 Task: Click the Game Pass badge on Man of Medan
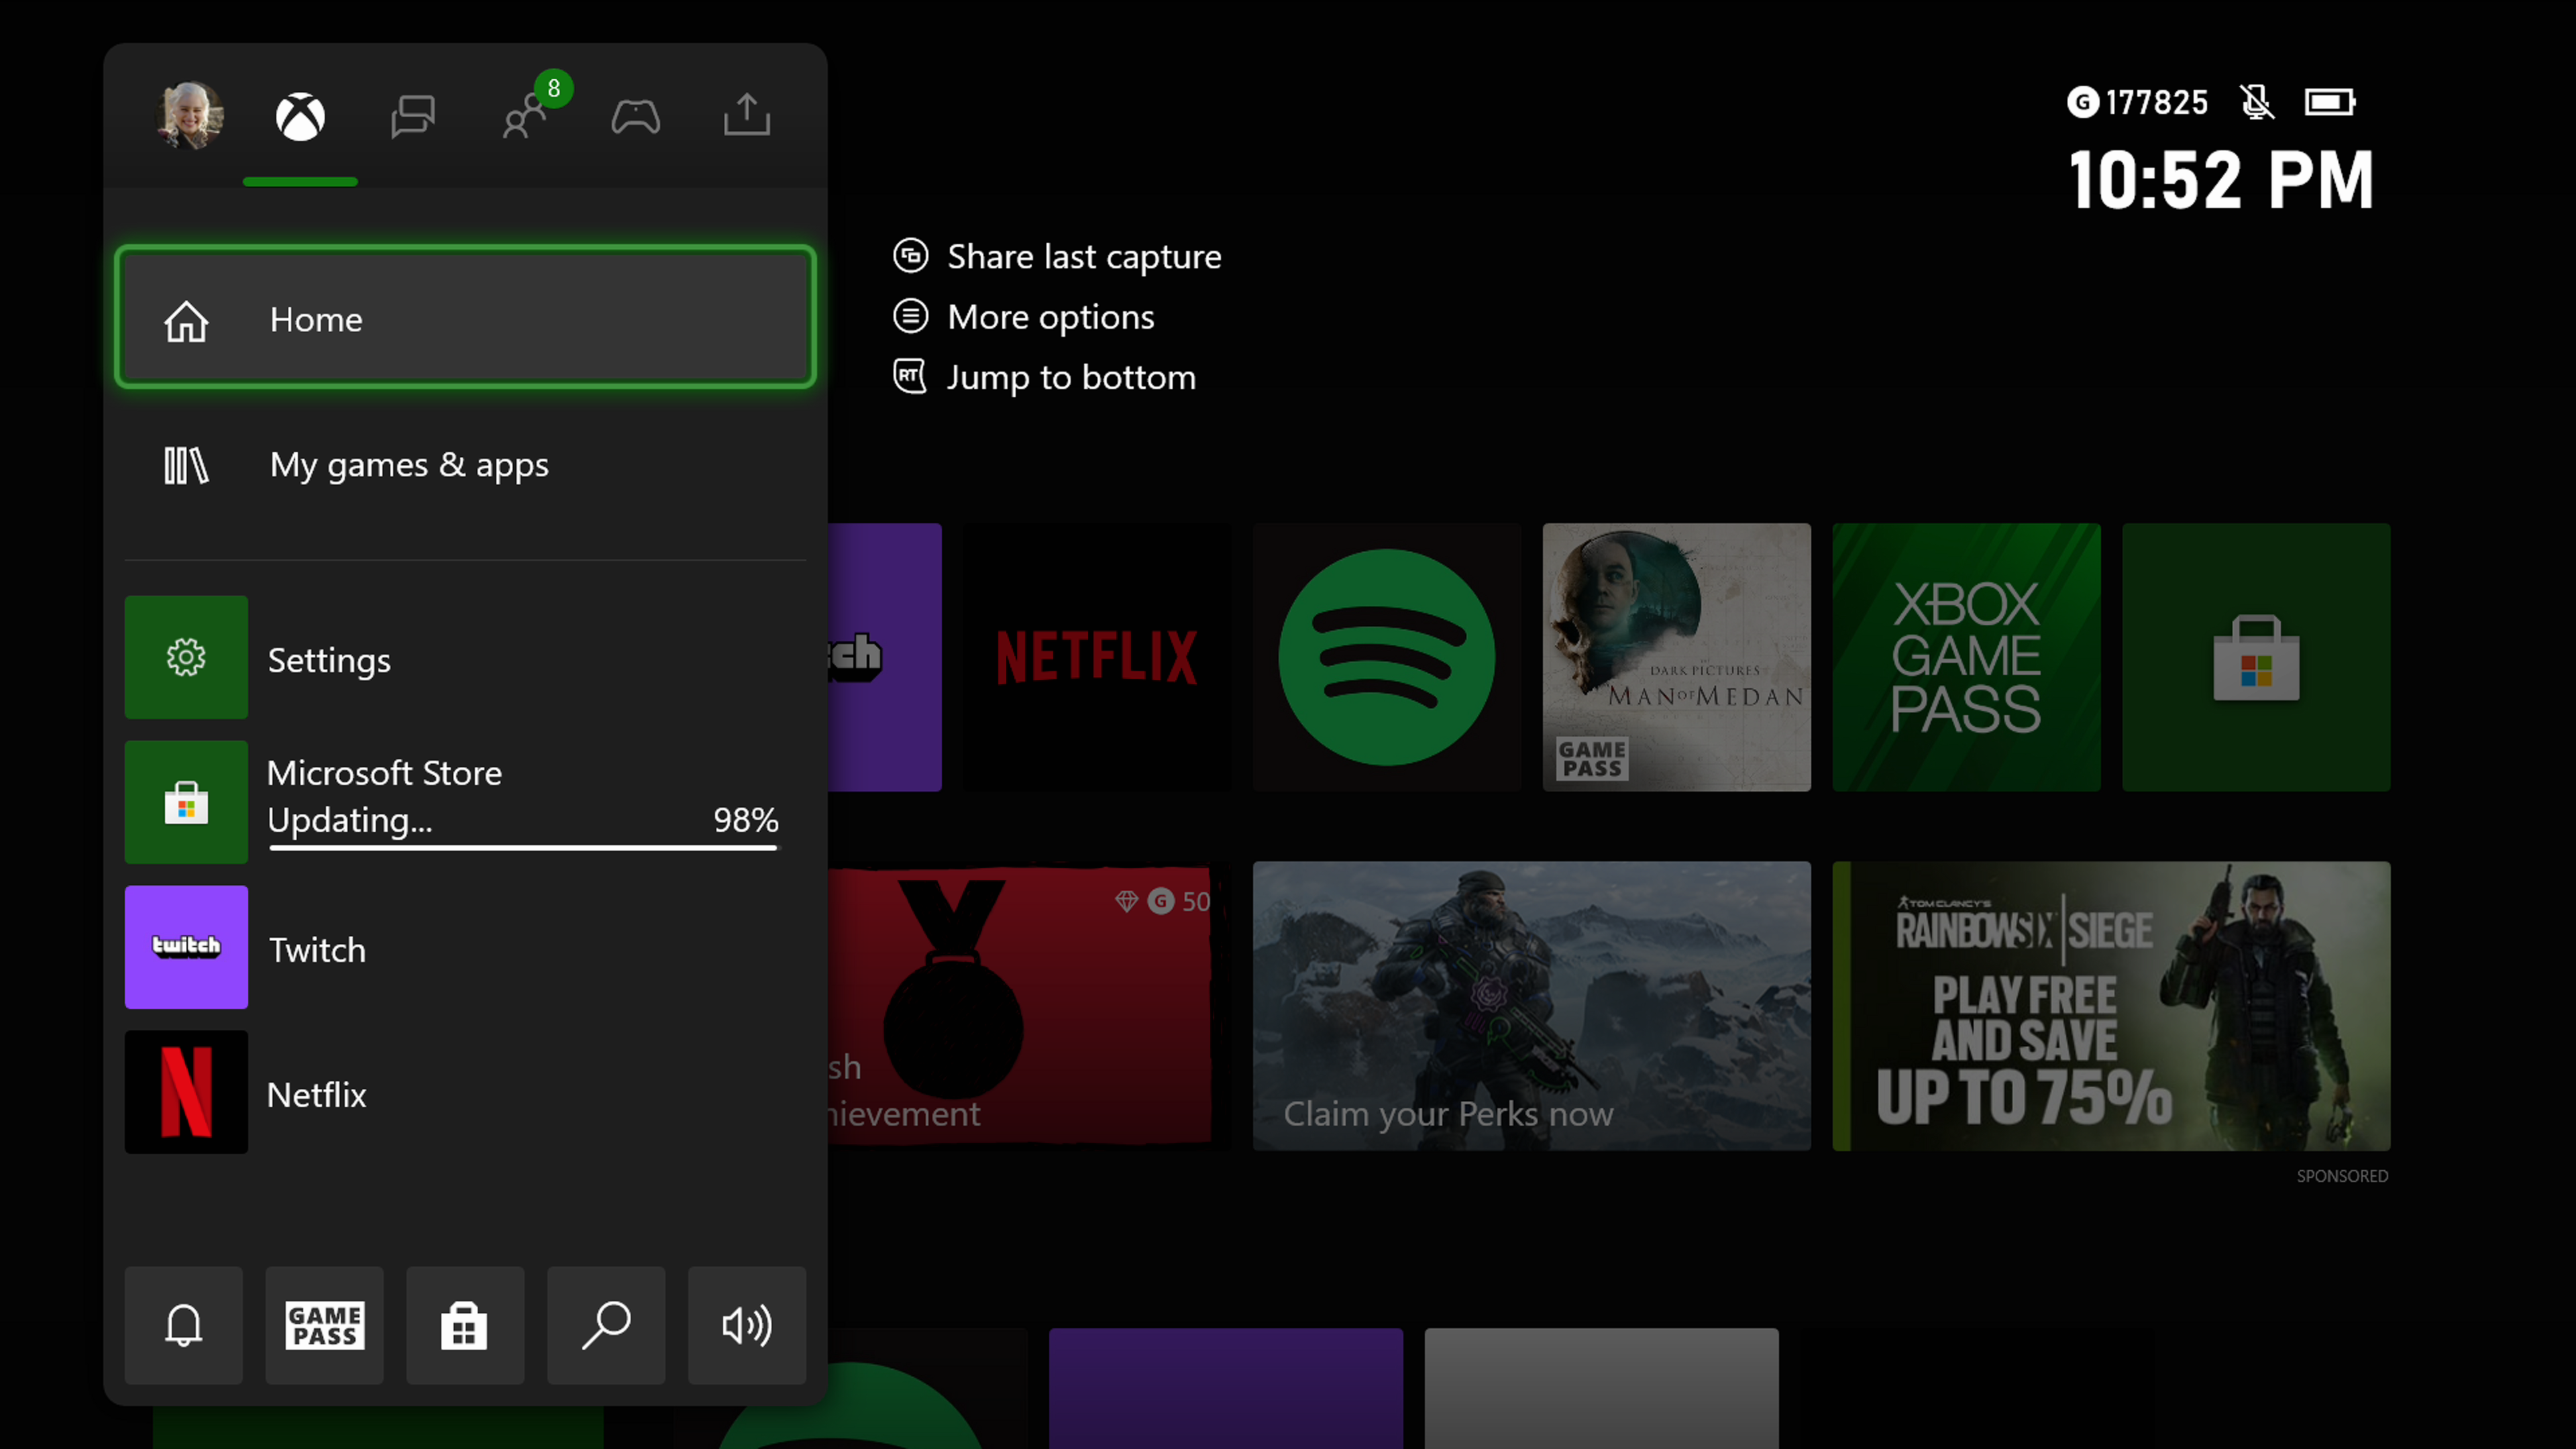coord(1592,759)
